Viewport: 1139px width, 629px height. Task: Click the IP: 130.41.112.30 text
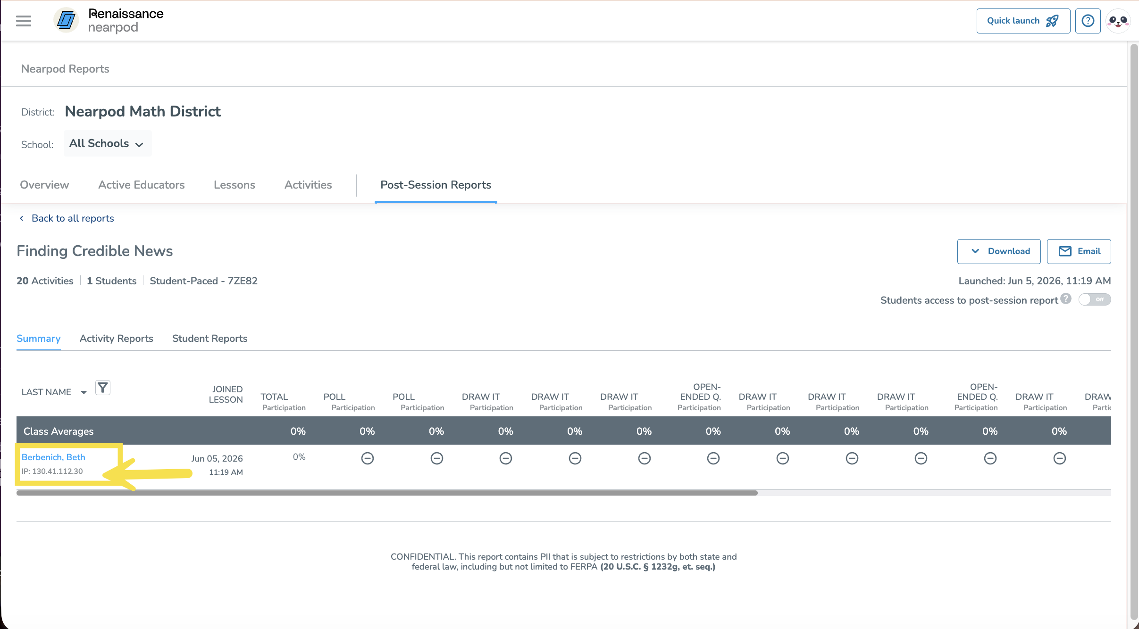pos(52,471)
